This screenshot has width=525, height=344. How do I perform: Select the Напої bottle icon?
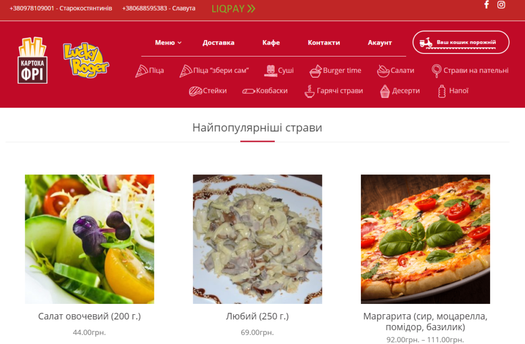pos(442,91)
